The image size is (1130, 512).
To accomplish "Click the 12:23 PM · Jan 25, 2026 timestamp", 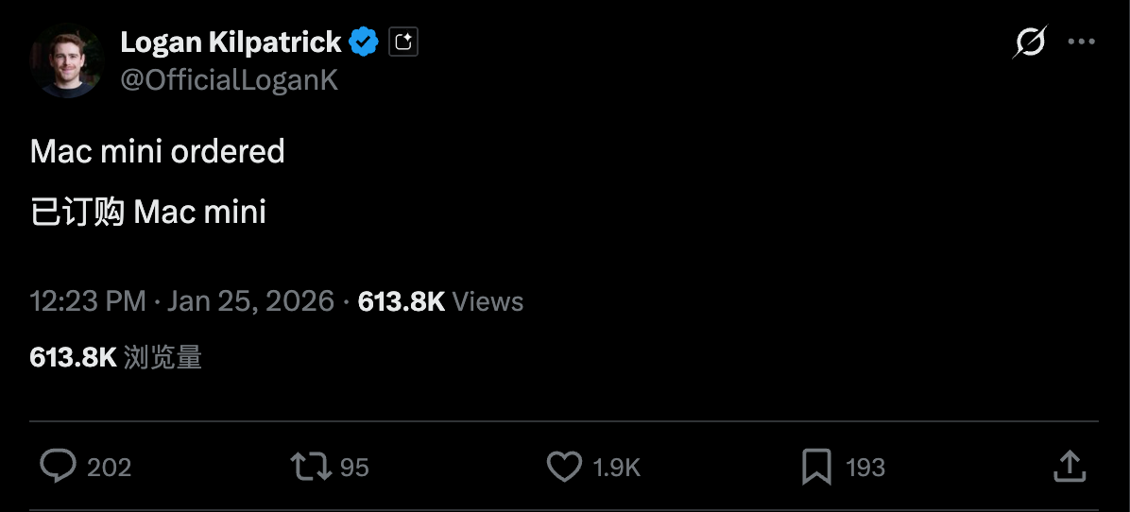I will [x=182, y=301].
